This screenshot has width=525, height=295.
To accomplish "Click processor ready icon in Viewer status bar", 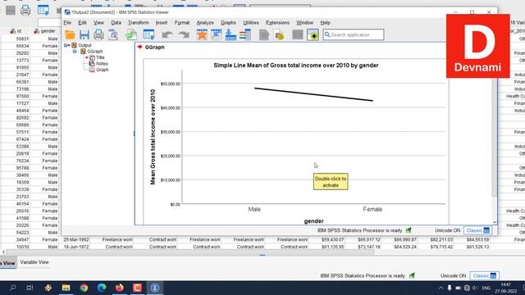I will point(409,230).
